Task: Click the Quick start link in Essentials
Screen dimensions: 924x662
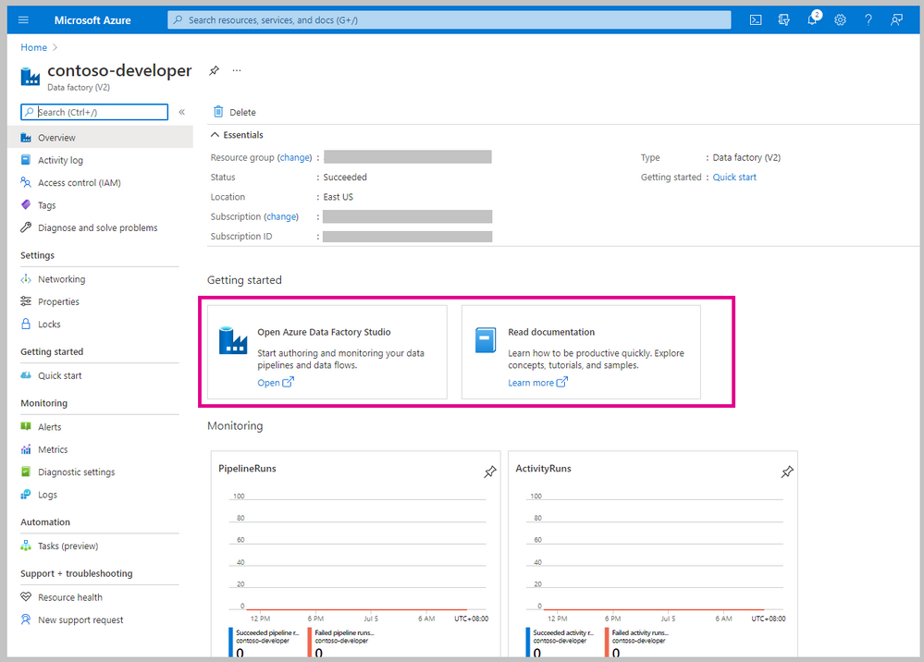Action: pos(734,178)
